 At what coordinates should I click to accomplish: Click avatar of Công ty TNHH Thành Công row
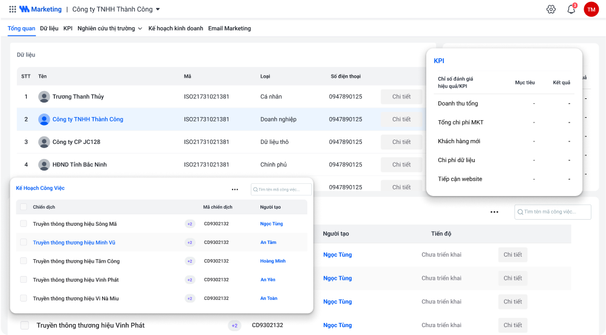44,120
